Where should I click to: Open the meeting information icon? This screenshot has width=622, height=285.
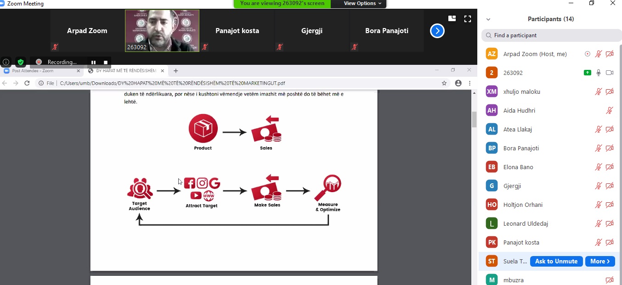(6, 62)
